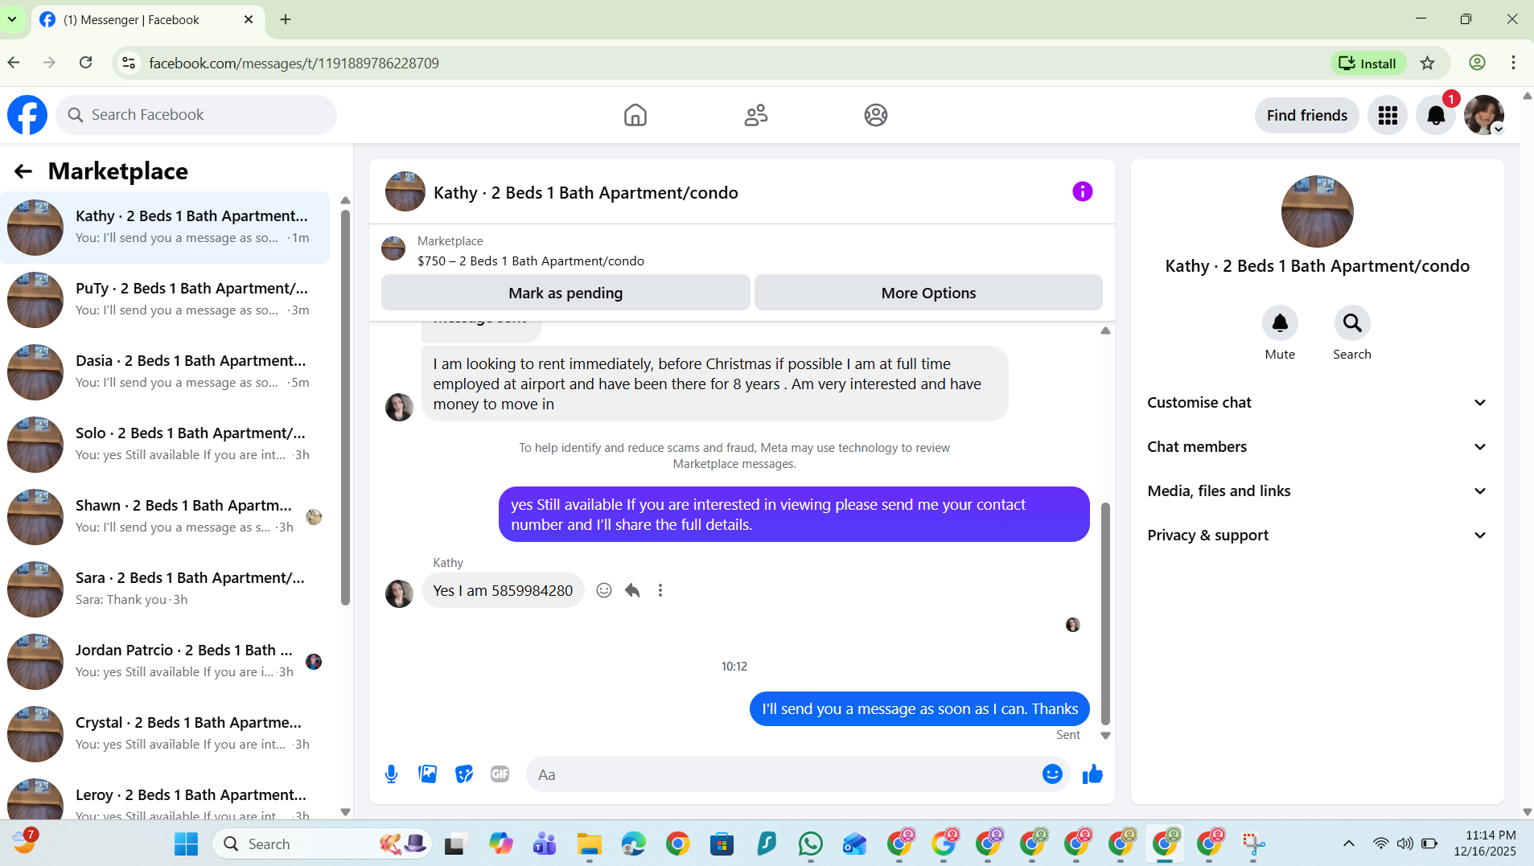Open File Explorer from the taskbar
Image resolution: width=1534 pixels, height=866 pixels.
[x=590, y=843]
